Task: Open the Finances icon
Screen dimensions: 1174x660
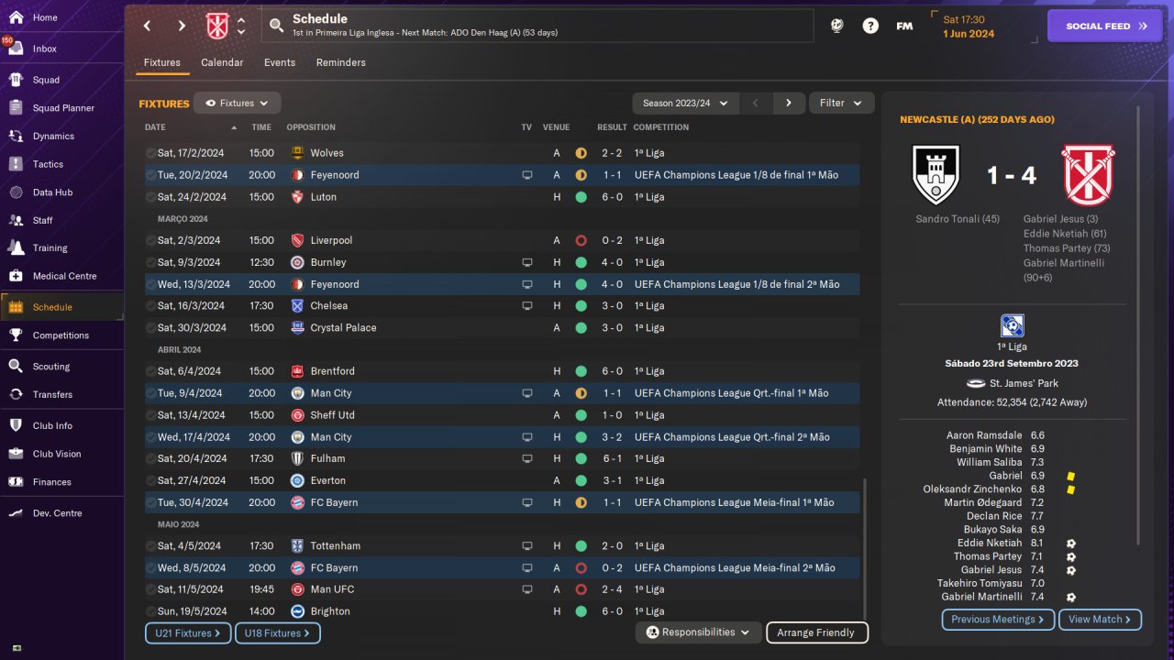Action: (16, 482)
